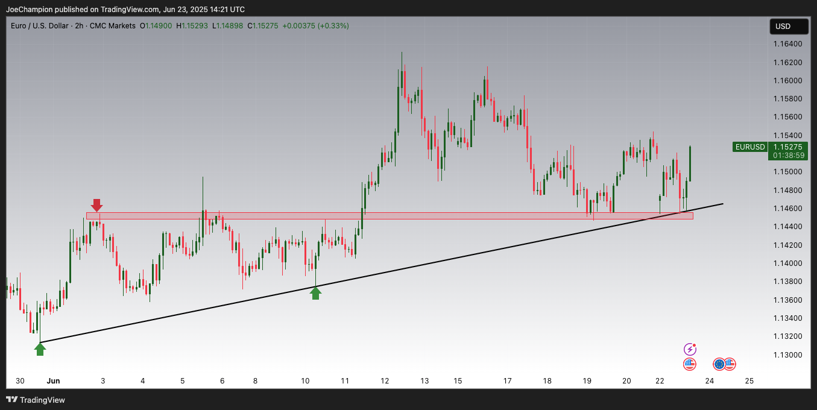Viewport: 817px width, 410px height.
Task: Click the JoeChampion published header text
Action: [125, 9]
